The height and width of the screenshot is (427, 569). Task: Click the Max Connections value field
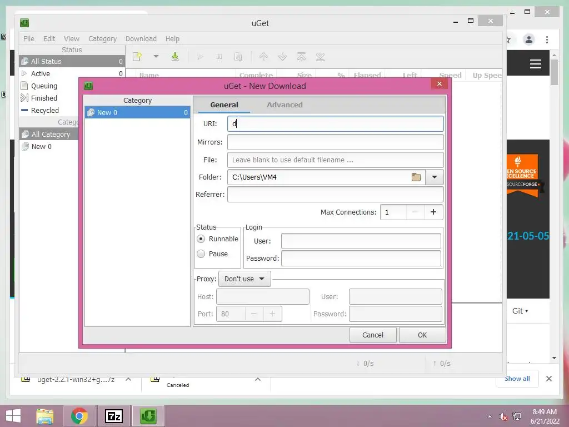coord(393,212)
